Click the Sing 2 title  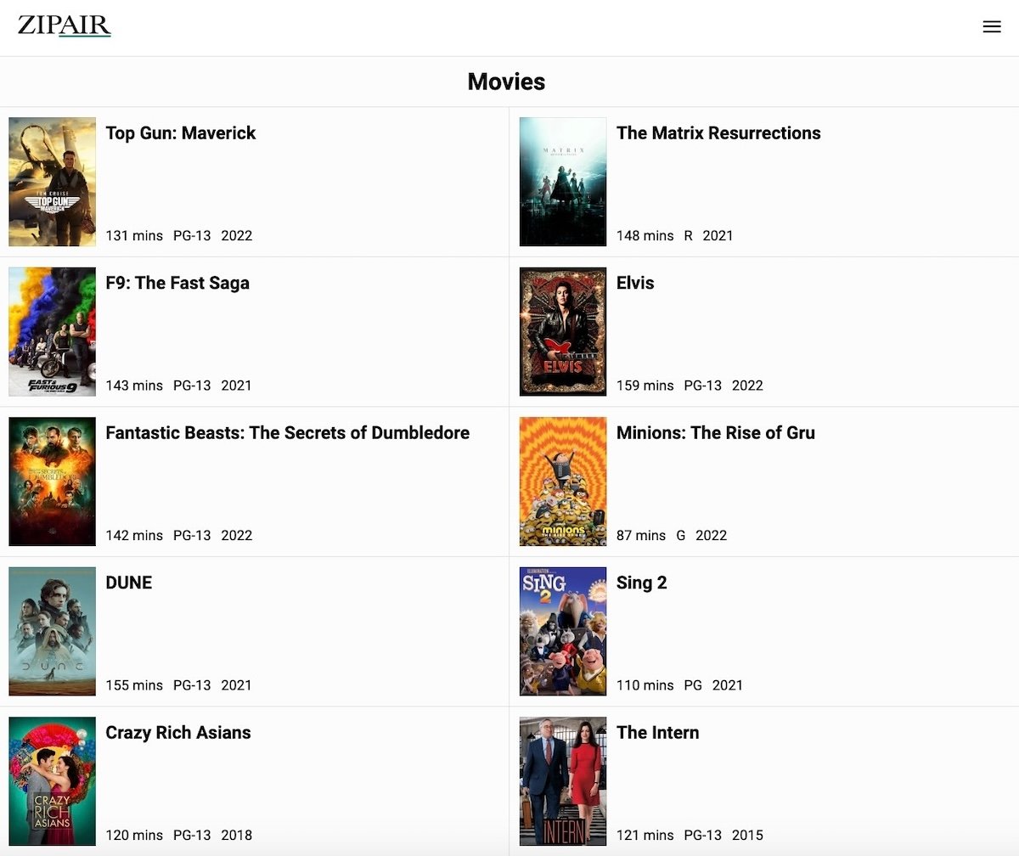click(x=642, y=583)
